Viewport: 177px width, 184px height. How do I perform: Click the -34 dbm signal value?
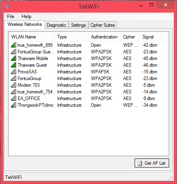[150, 105]
